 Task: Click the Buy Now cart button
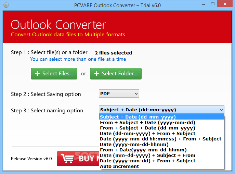78,158
